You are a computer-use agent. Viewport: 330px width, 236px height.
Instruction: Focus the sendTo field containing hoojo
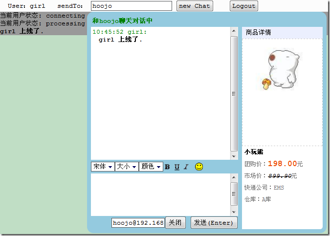[x=132, y=6]
